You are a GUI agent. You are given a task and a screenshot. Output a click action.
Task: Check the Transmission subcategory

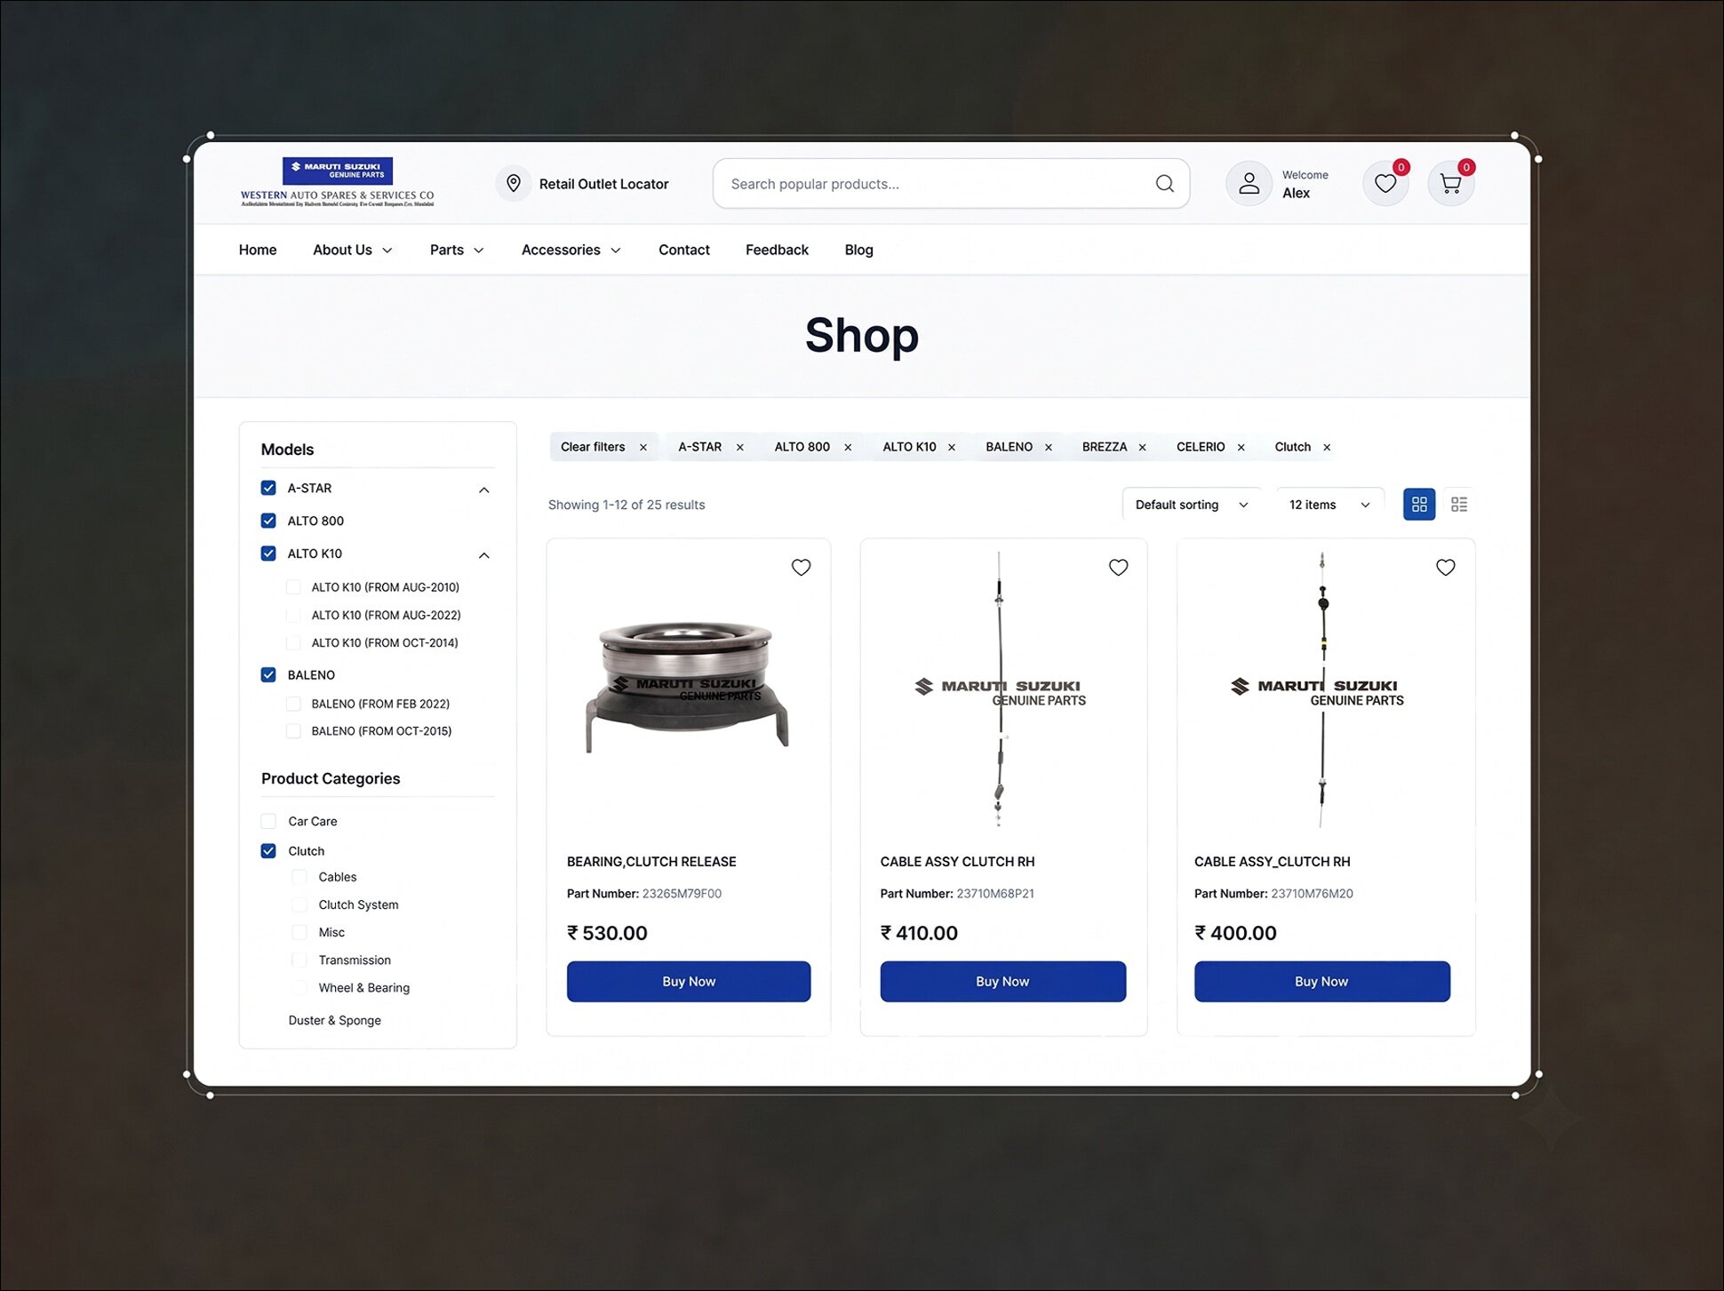tap(299, 960)
